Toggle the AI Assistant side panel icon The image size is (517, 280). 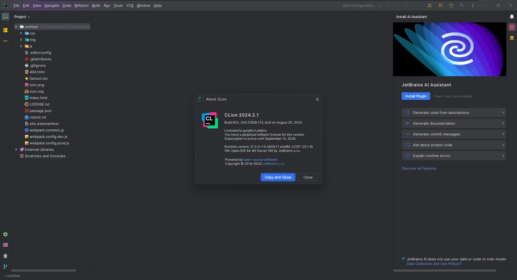(512, 27)
